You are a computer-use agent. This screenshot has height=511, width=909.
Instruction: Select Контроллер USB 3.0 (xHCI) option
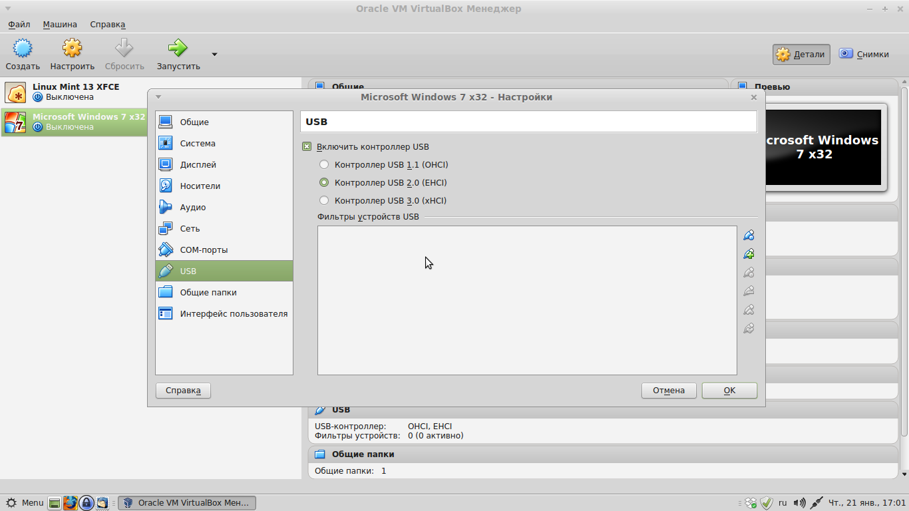(324, 201)
